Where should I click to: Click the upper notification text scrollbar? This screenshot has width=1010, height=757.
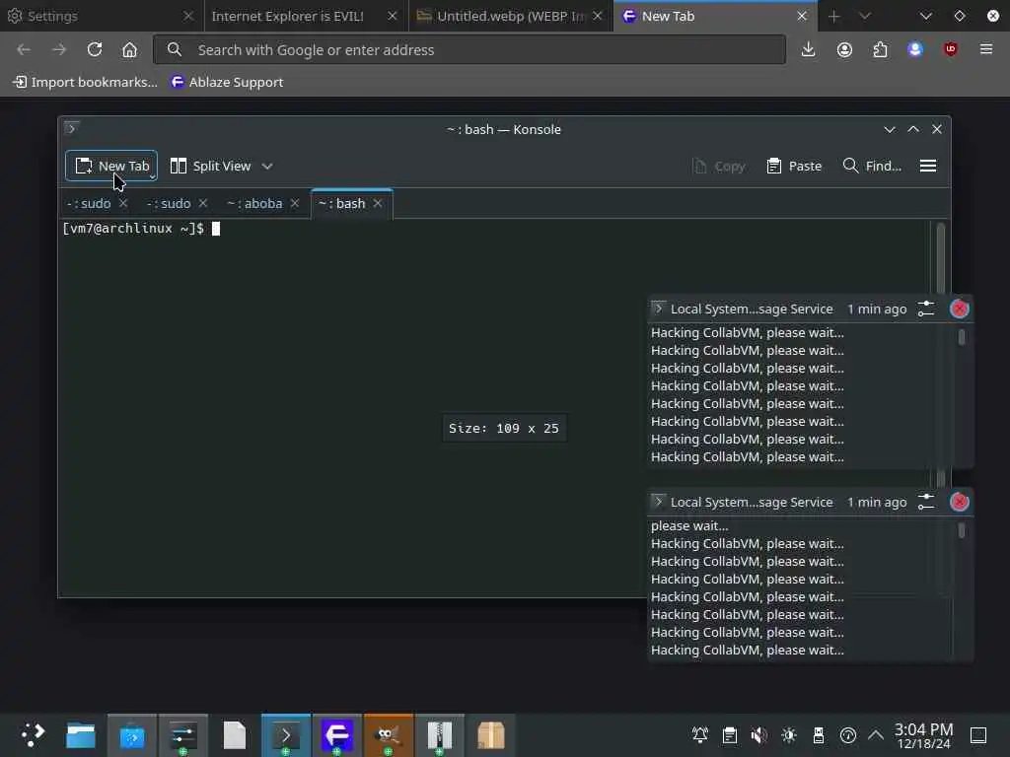point(962,337)
